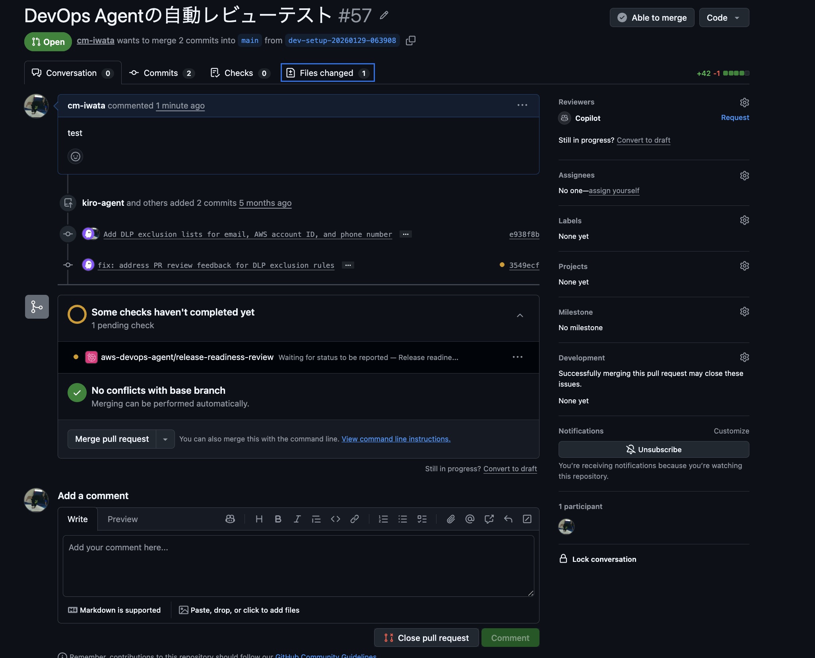815x658 pixels.
Task: Switch to the Commits tab
Action: point(161,73)
